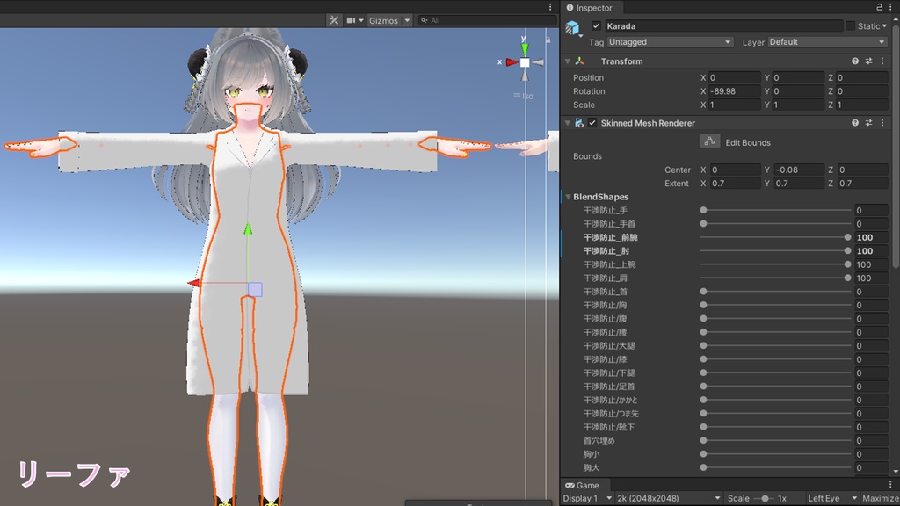Open Transform component three-dot menu
This screenshot has height=506, width=900.
click(x=882, y=61)
